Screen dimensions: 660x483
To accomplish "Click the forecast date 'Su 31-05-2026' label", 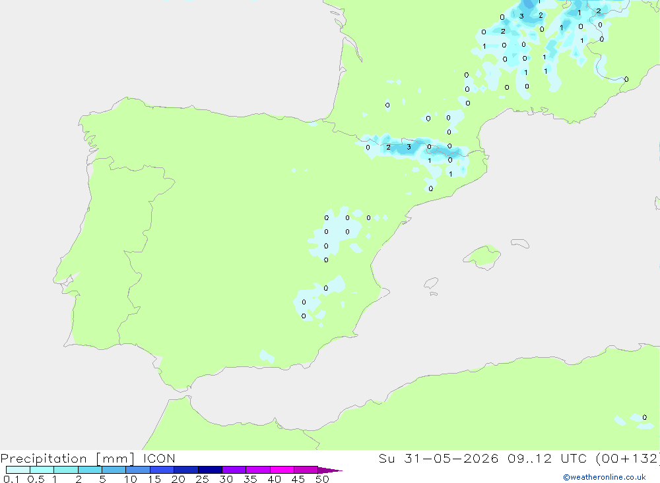I will (439, 458).
